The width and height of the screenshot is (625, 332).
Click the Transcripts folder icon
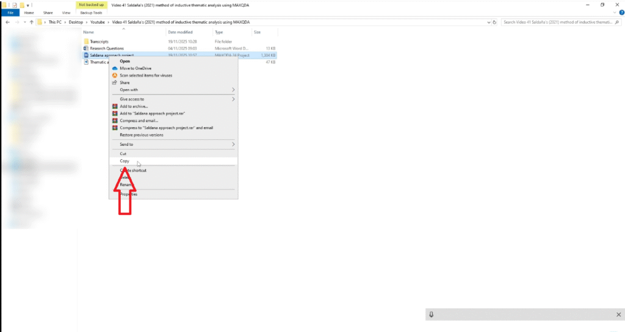click(x=86, y=41)
